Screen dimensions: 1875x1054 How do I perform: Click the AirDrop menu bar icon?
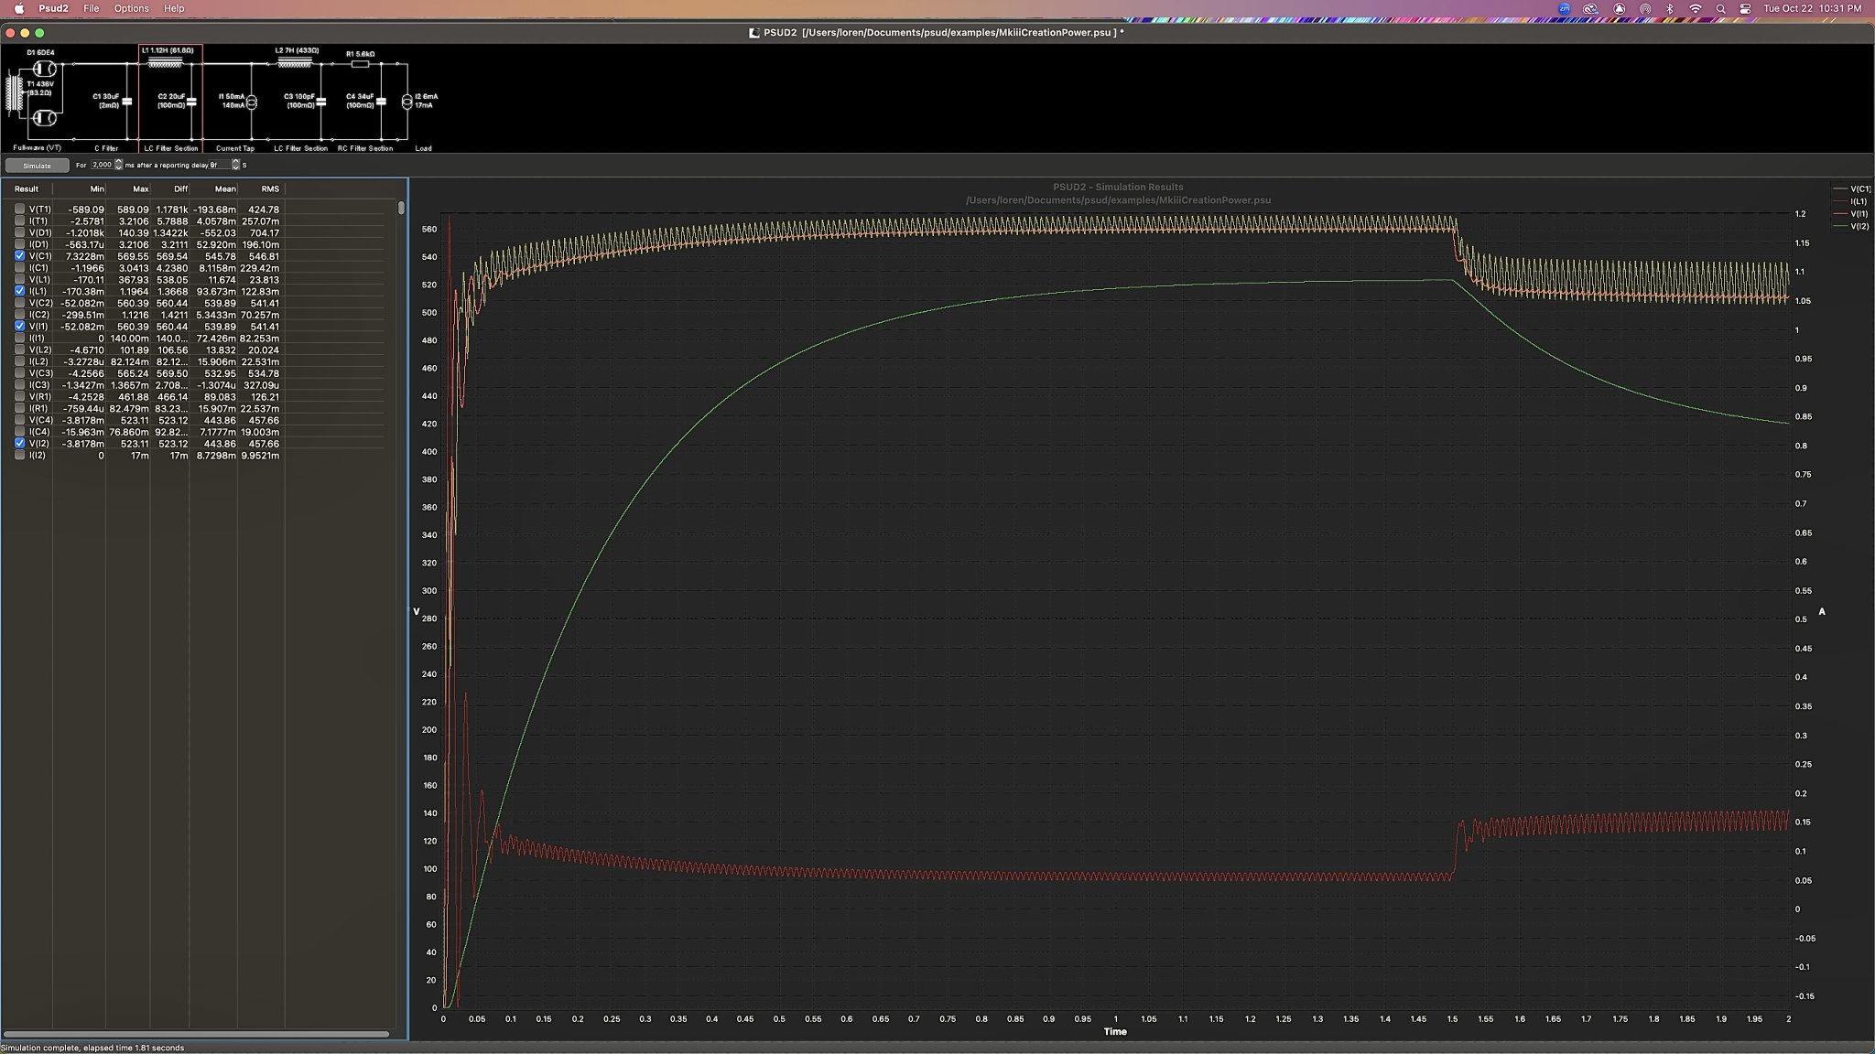(x=1645, y=8)
